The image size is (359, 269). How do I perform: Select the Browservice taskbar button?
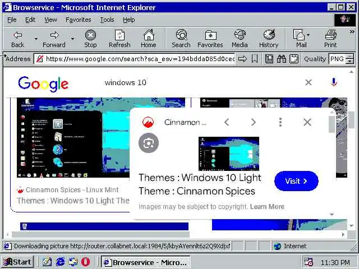(146, 262)
